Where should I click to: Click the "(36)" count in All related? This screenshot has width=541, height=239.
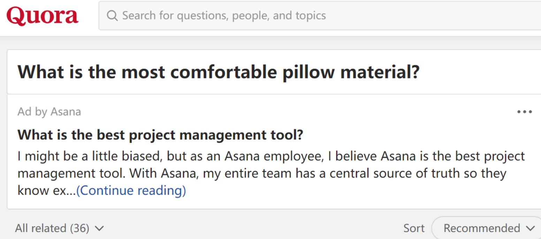tap(79, 228)
